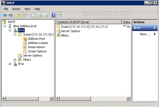Collapse the dhcp.tekbloq.local server node
Image resolution: width=159 pixels, height=107 pixels.
[x=5, y=26]
